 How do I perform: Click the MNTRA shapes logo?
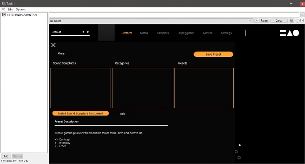[289, 33]
